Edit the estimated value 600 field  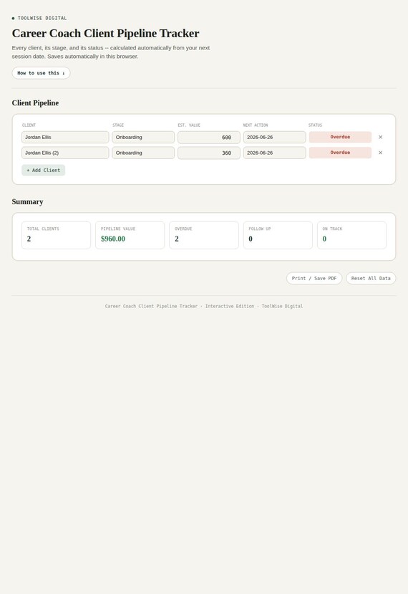209,137
